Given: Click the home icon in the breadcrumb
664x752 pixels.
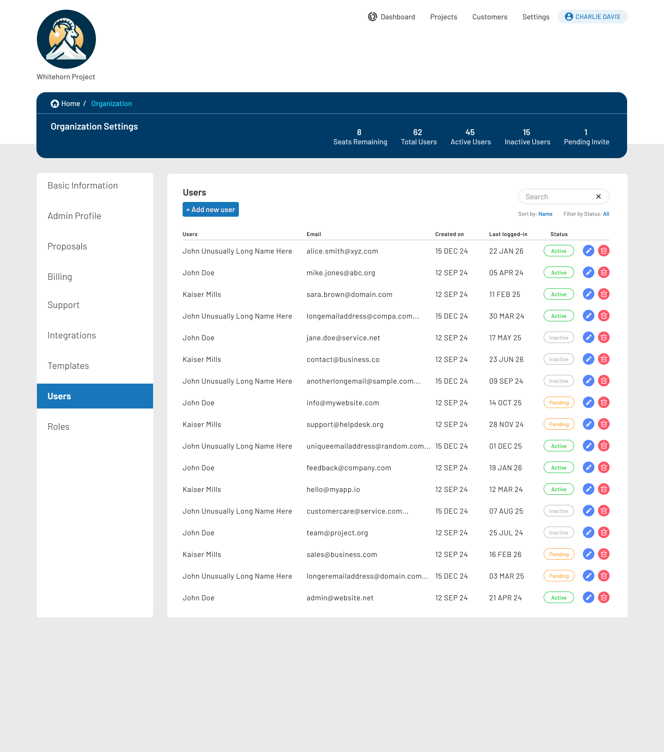Looking at the screenshot, I should pyautogui.click(x=55, y=104).
